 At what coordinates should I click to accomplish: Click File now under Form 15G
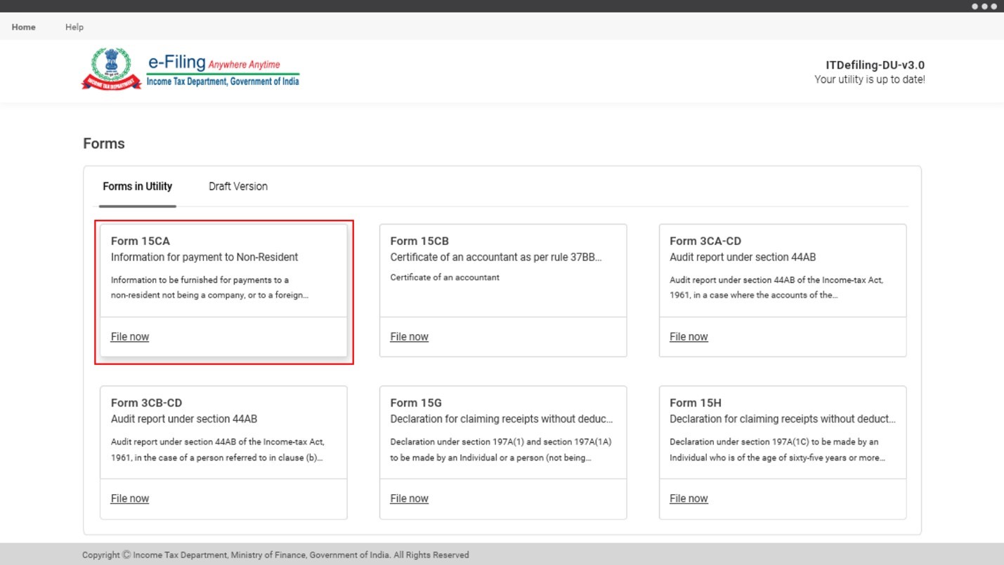pyautogui.click(x=409, y=499)
